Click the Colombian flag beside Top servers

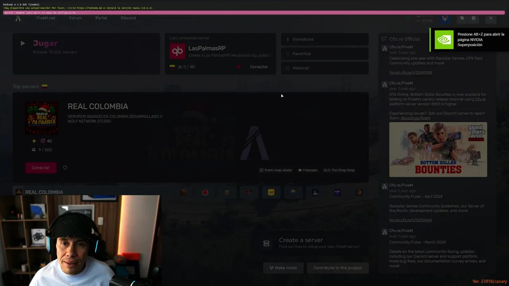(x=45, y=86)
